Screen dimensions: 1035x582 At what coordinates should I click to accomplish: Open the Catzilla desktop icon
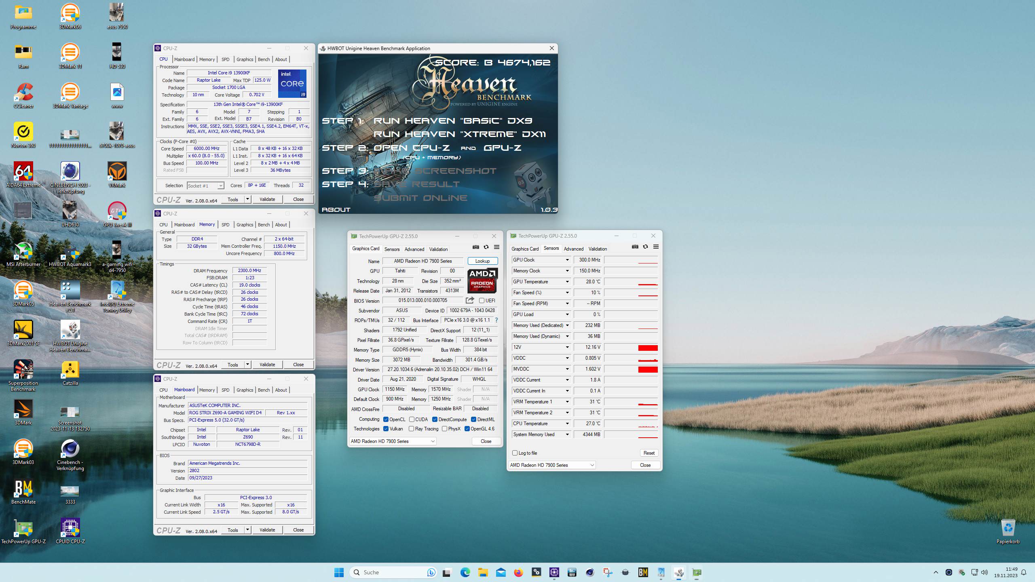pyautogui.click(x=70, y=373)
